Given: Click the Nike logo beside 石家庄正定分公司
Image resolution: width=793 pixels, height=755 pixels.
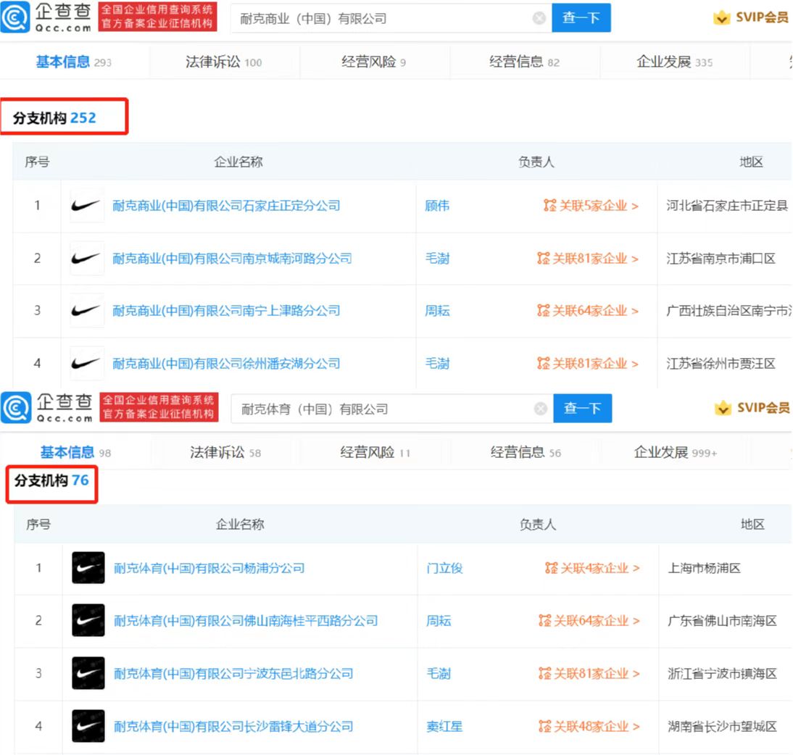Looking at the screenshot, I should (86, 205).
